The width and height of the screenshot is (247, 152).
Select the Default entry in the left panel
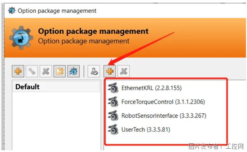coord(56,87)
